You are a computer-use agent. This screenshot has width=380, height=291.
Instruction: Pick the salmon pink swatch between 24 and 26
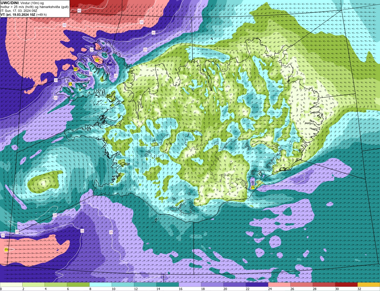(x=279, y=284)
